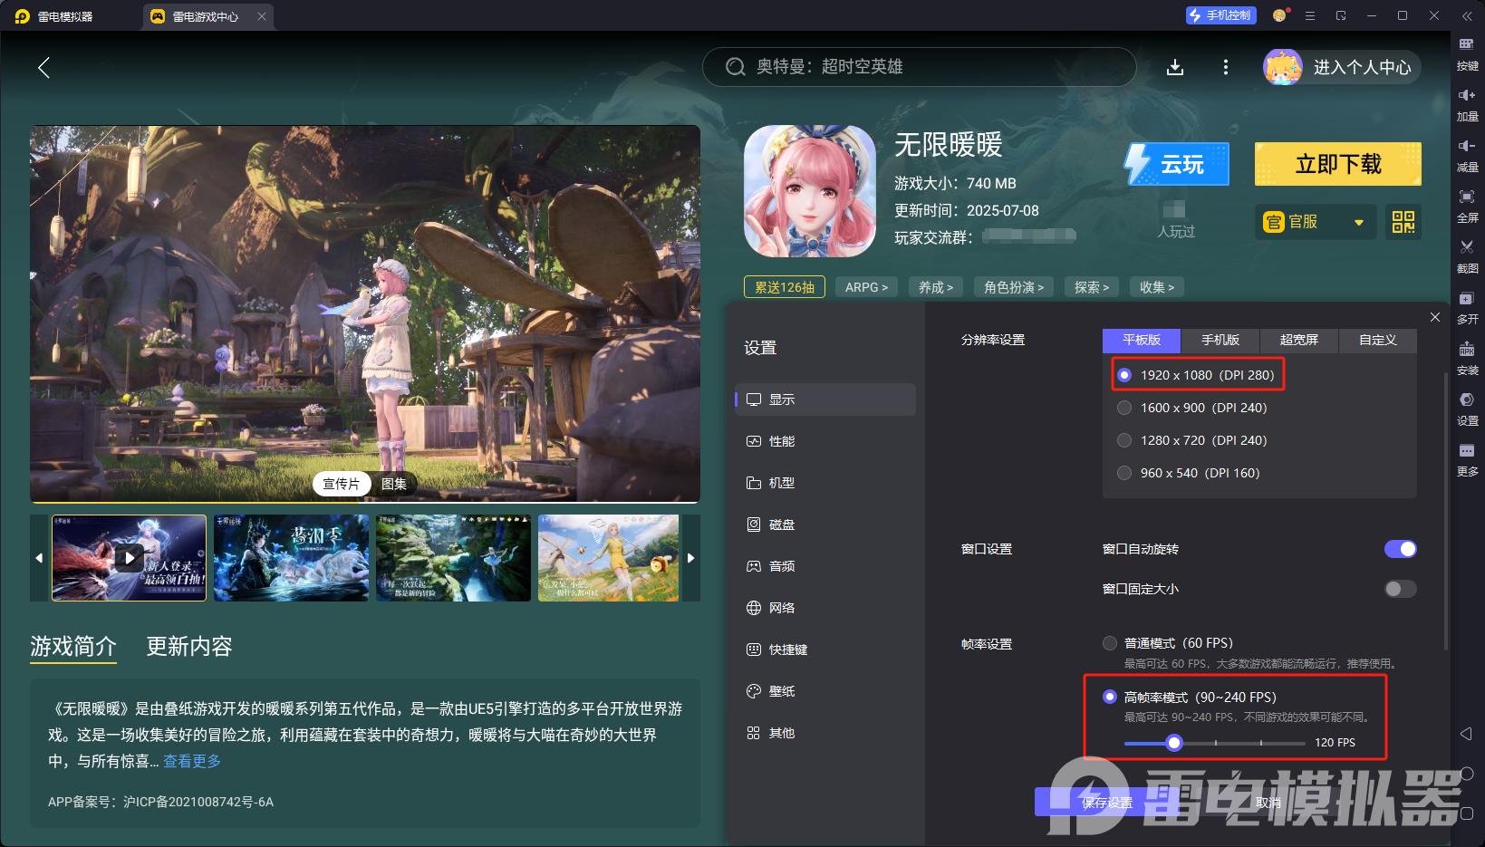
Task: Open 其他 other settings
Action: (x=824, y=733)
